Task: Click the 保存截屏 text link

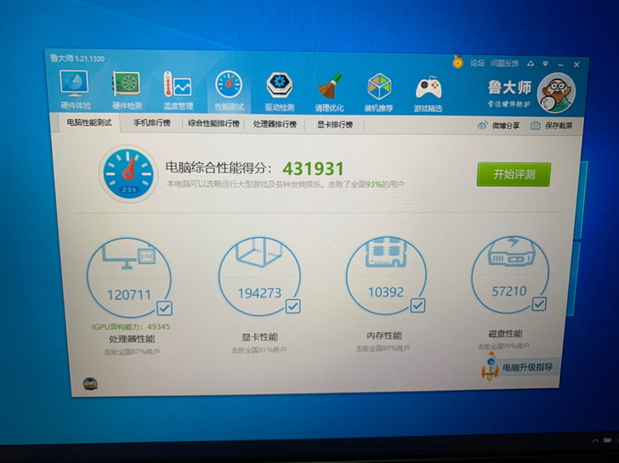Action: (x=559, y=126)
